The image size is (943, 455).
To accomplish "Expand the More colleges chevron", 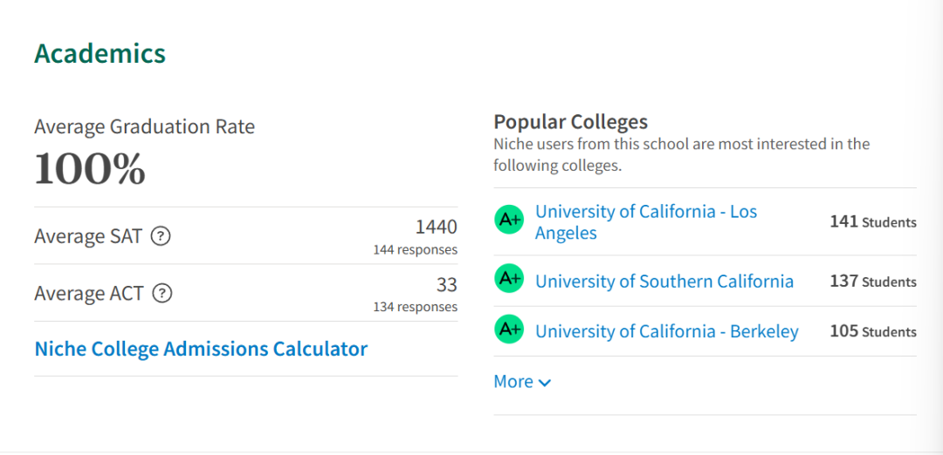I will point(545,383).
